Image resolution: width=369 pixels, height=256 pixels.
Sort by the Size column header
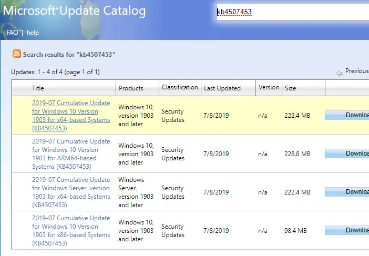(x=290, y=88)
